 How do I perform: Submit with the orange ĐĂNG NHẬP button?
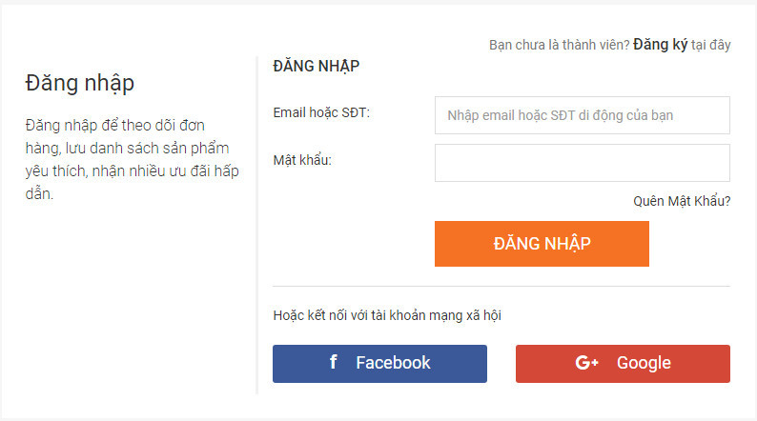coord(542,244)
